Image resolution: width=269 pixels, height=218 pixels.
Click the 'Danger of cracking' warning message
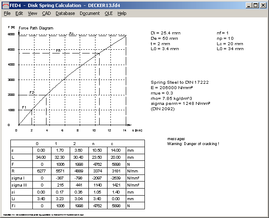pos(193,144)
